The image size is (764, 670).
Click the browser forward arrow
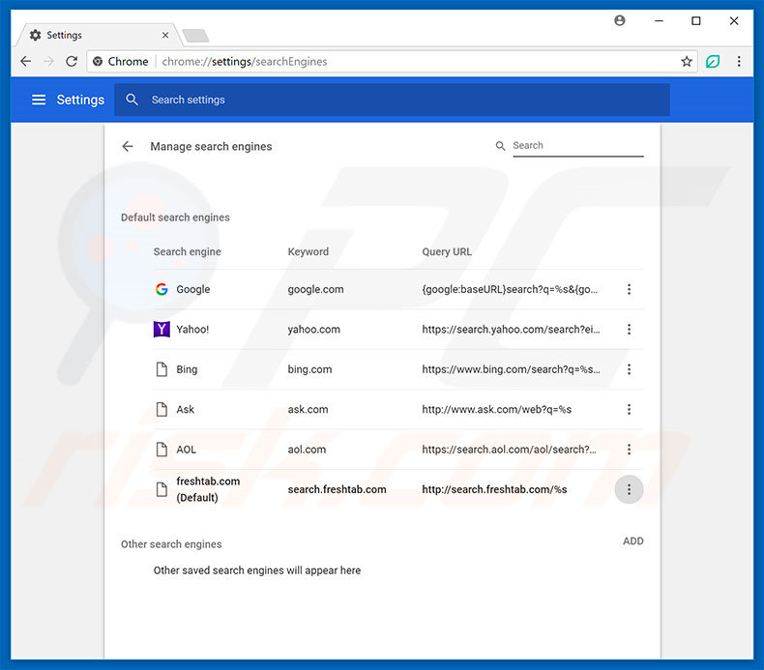(48, 62)
